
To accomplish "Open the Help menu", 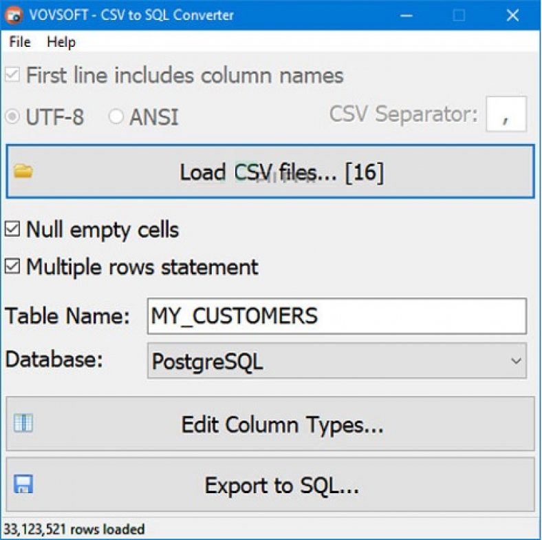I will click(x=61, y=42).
